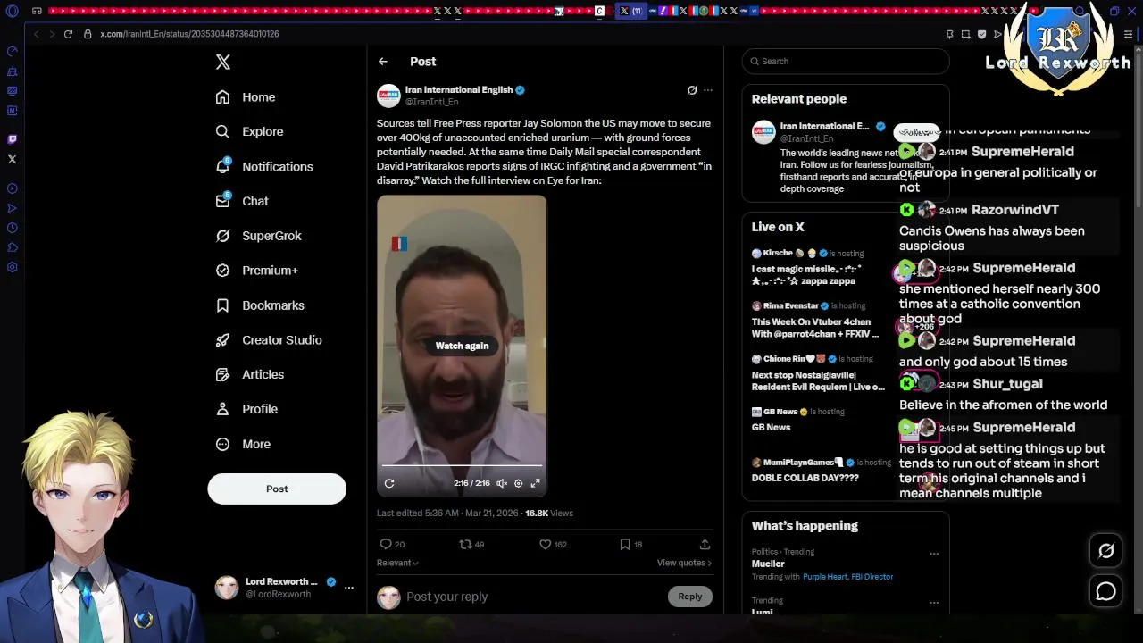1143x643 pixels.
Task: Click the video progress bar
Action: [462, 465]
